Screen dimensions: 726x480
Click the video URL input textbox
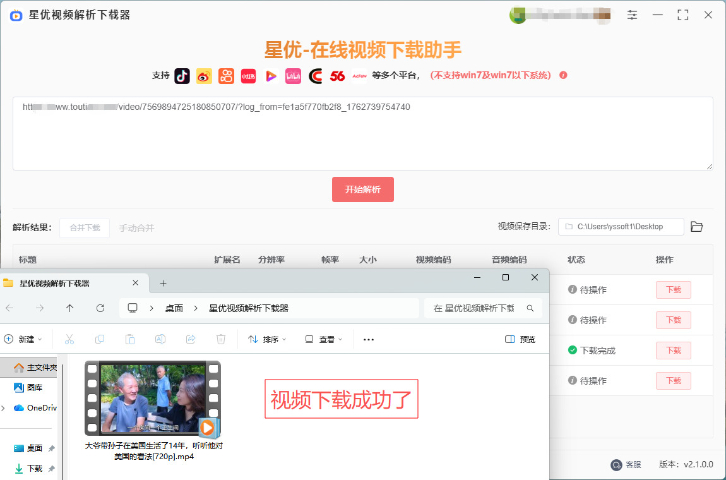click(x=363, y=133)
